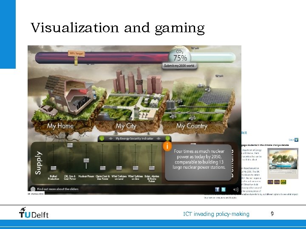Click 'My Energy Security Indicator' label
Viewport: 306px width, 229px height.
(134, 138)
